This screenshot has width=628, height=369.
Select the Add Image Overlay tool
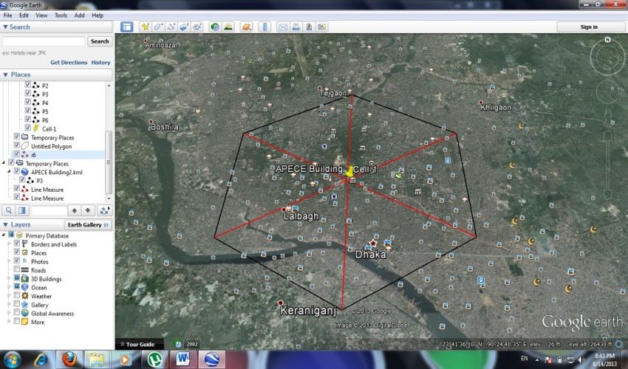184,27
